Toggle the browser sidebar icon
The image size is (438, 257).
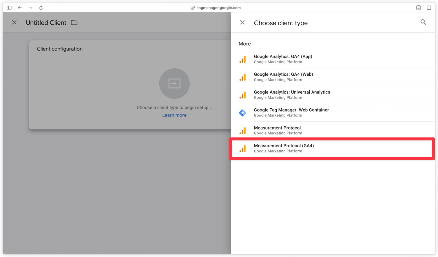point(9,8)
